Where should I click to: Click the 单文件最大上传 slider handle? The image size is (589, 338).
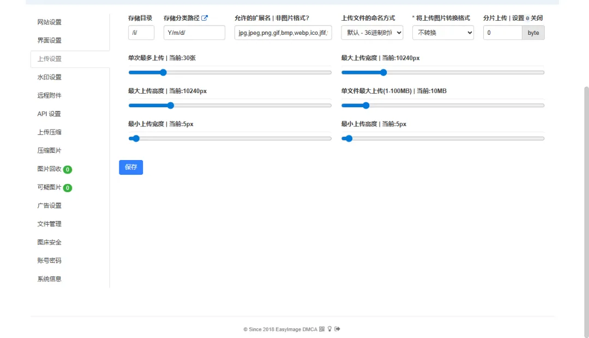coord(366,106)
